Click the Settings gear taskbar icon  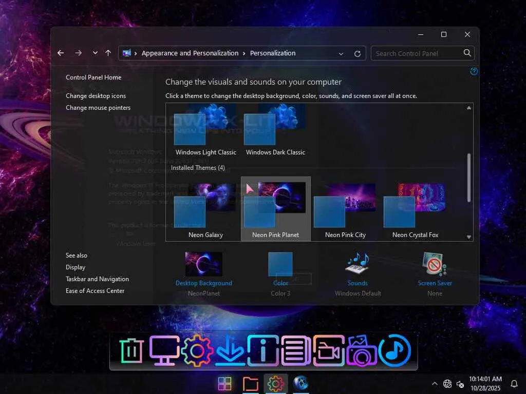(275, 384)
